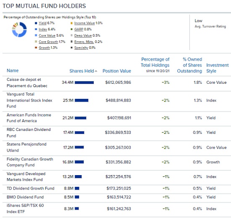231x221 pixels.
Task: Select Fidelity Canadian Growth Company Fund
Action: [x=30, y=162]
